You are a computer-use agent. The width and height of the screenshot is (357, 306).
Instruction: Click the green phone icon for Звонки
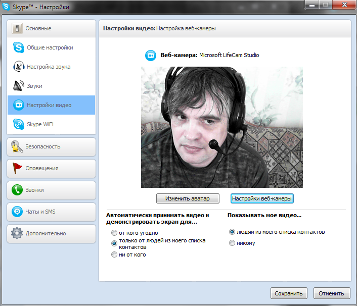click(17, 190)
